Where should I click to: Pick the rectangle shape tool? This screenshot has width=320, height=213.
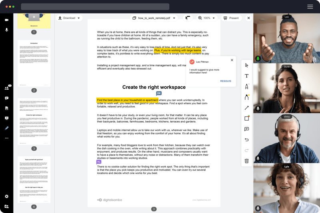click(246, 118)
